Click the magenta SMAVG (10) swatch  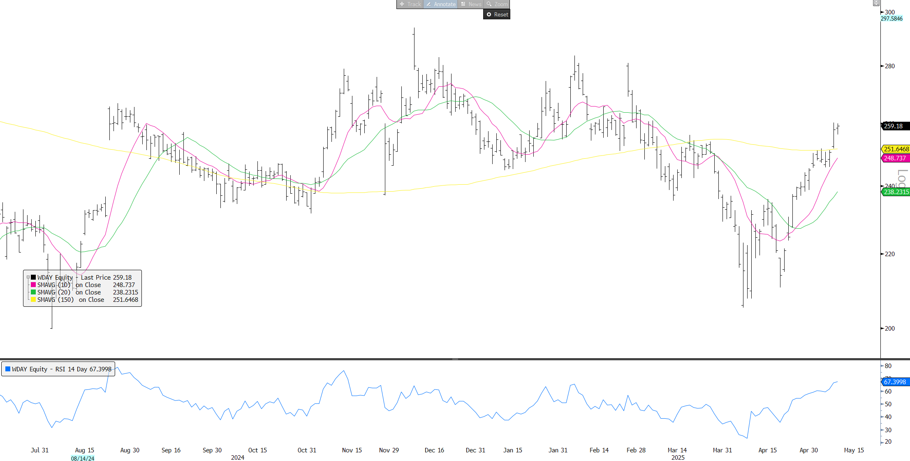33,285
